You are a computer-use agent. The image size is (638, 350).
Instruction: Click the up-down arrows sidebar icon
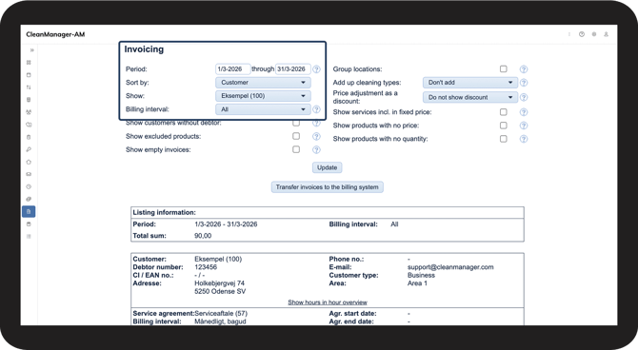(29, 87)
